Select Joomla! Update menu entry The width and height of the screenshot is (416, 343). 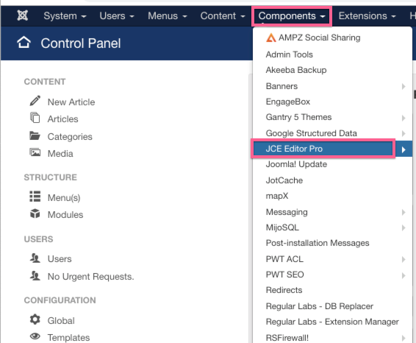pos(296,164)
